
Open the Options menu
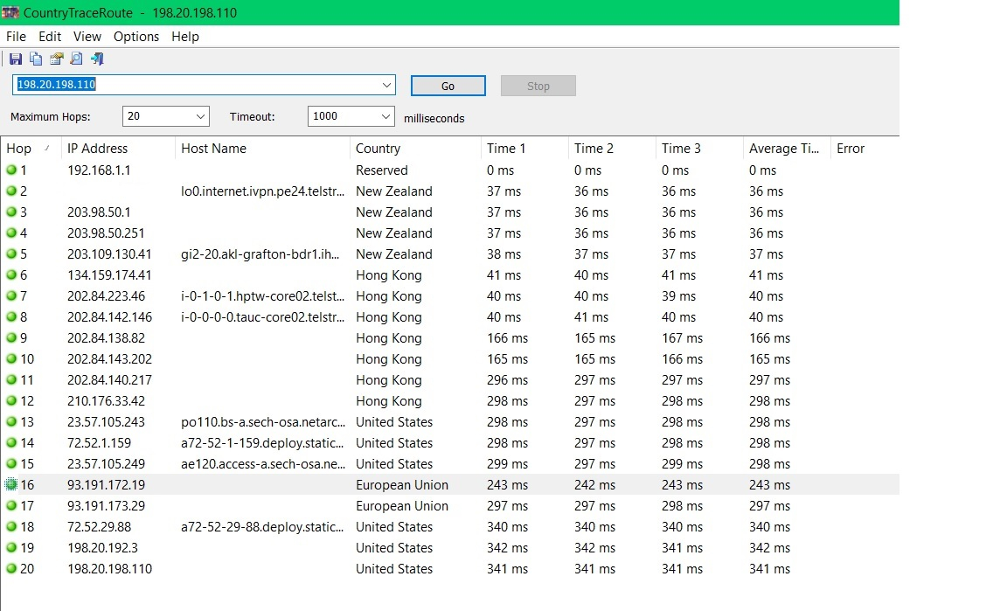click(x=136, y=37)
